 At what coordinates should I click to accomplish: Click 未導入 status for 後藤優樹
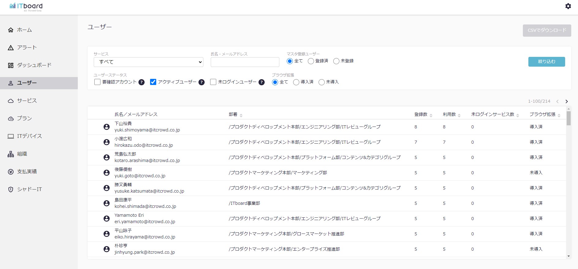click(x=536, y=173)
